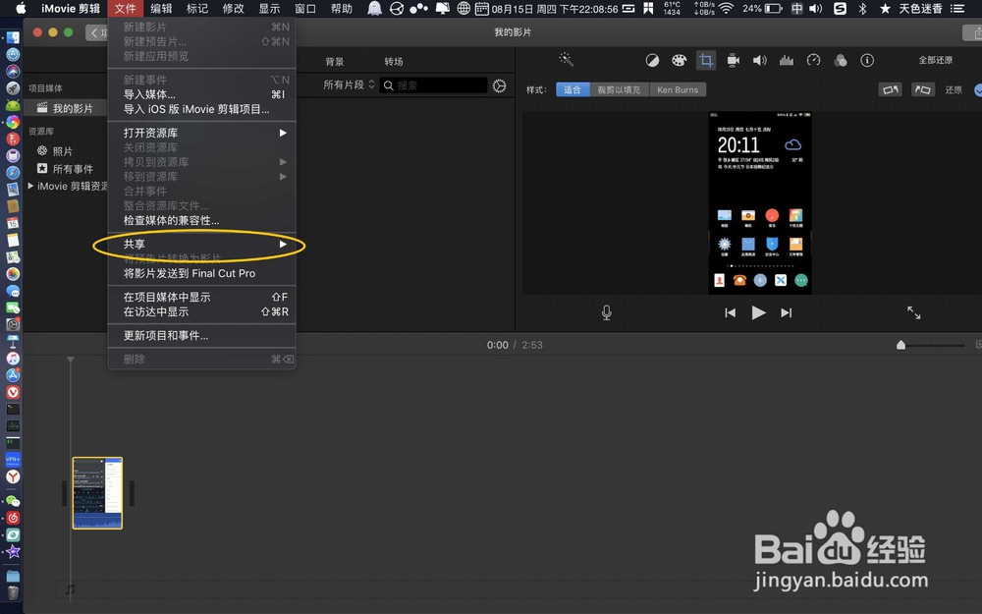Click the Wi-Fi status icon in the menu bar
The width and height of the screenshot is (982, 614).
coord(726,8)
